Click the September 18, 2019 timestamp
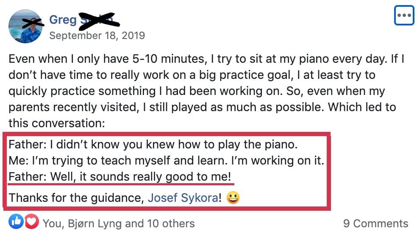417x240 pixels. pos(97,35)
